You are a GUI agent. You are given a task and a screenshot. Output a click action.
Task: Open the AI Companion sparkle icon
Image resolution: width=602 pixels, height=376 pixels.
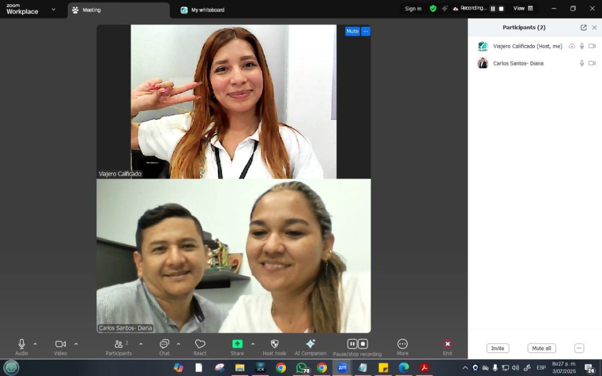point(311,344)
